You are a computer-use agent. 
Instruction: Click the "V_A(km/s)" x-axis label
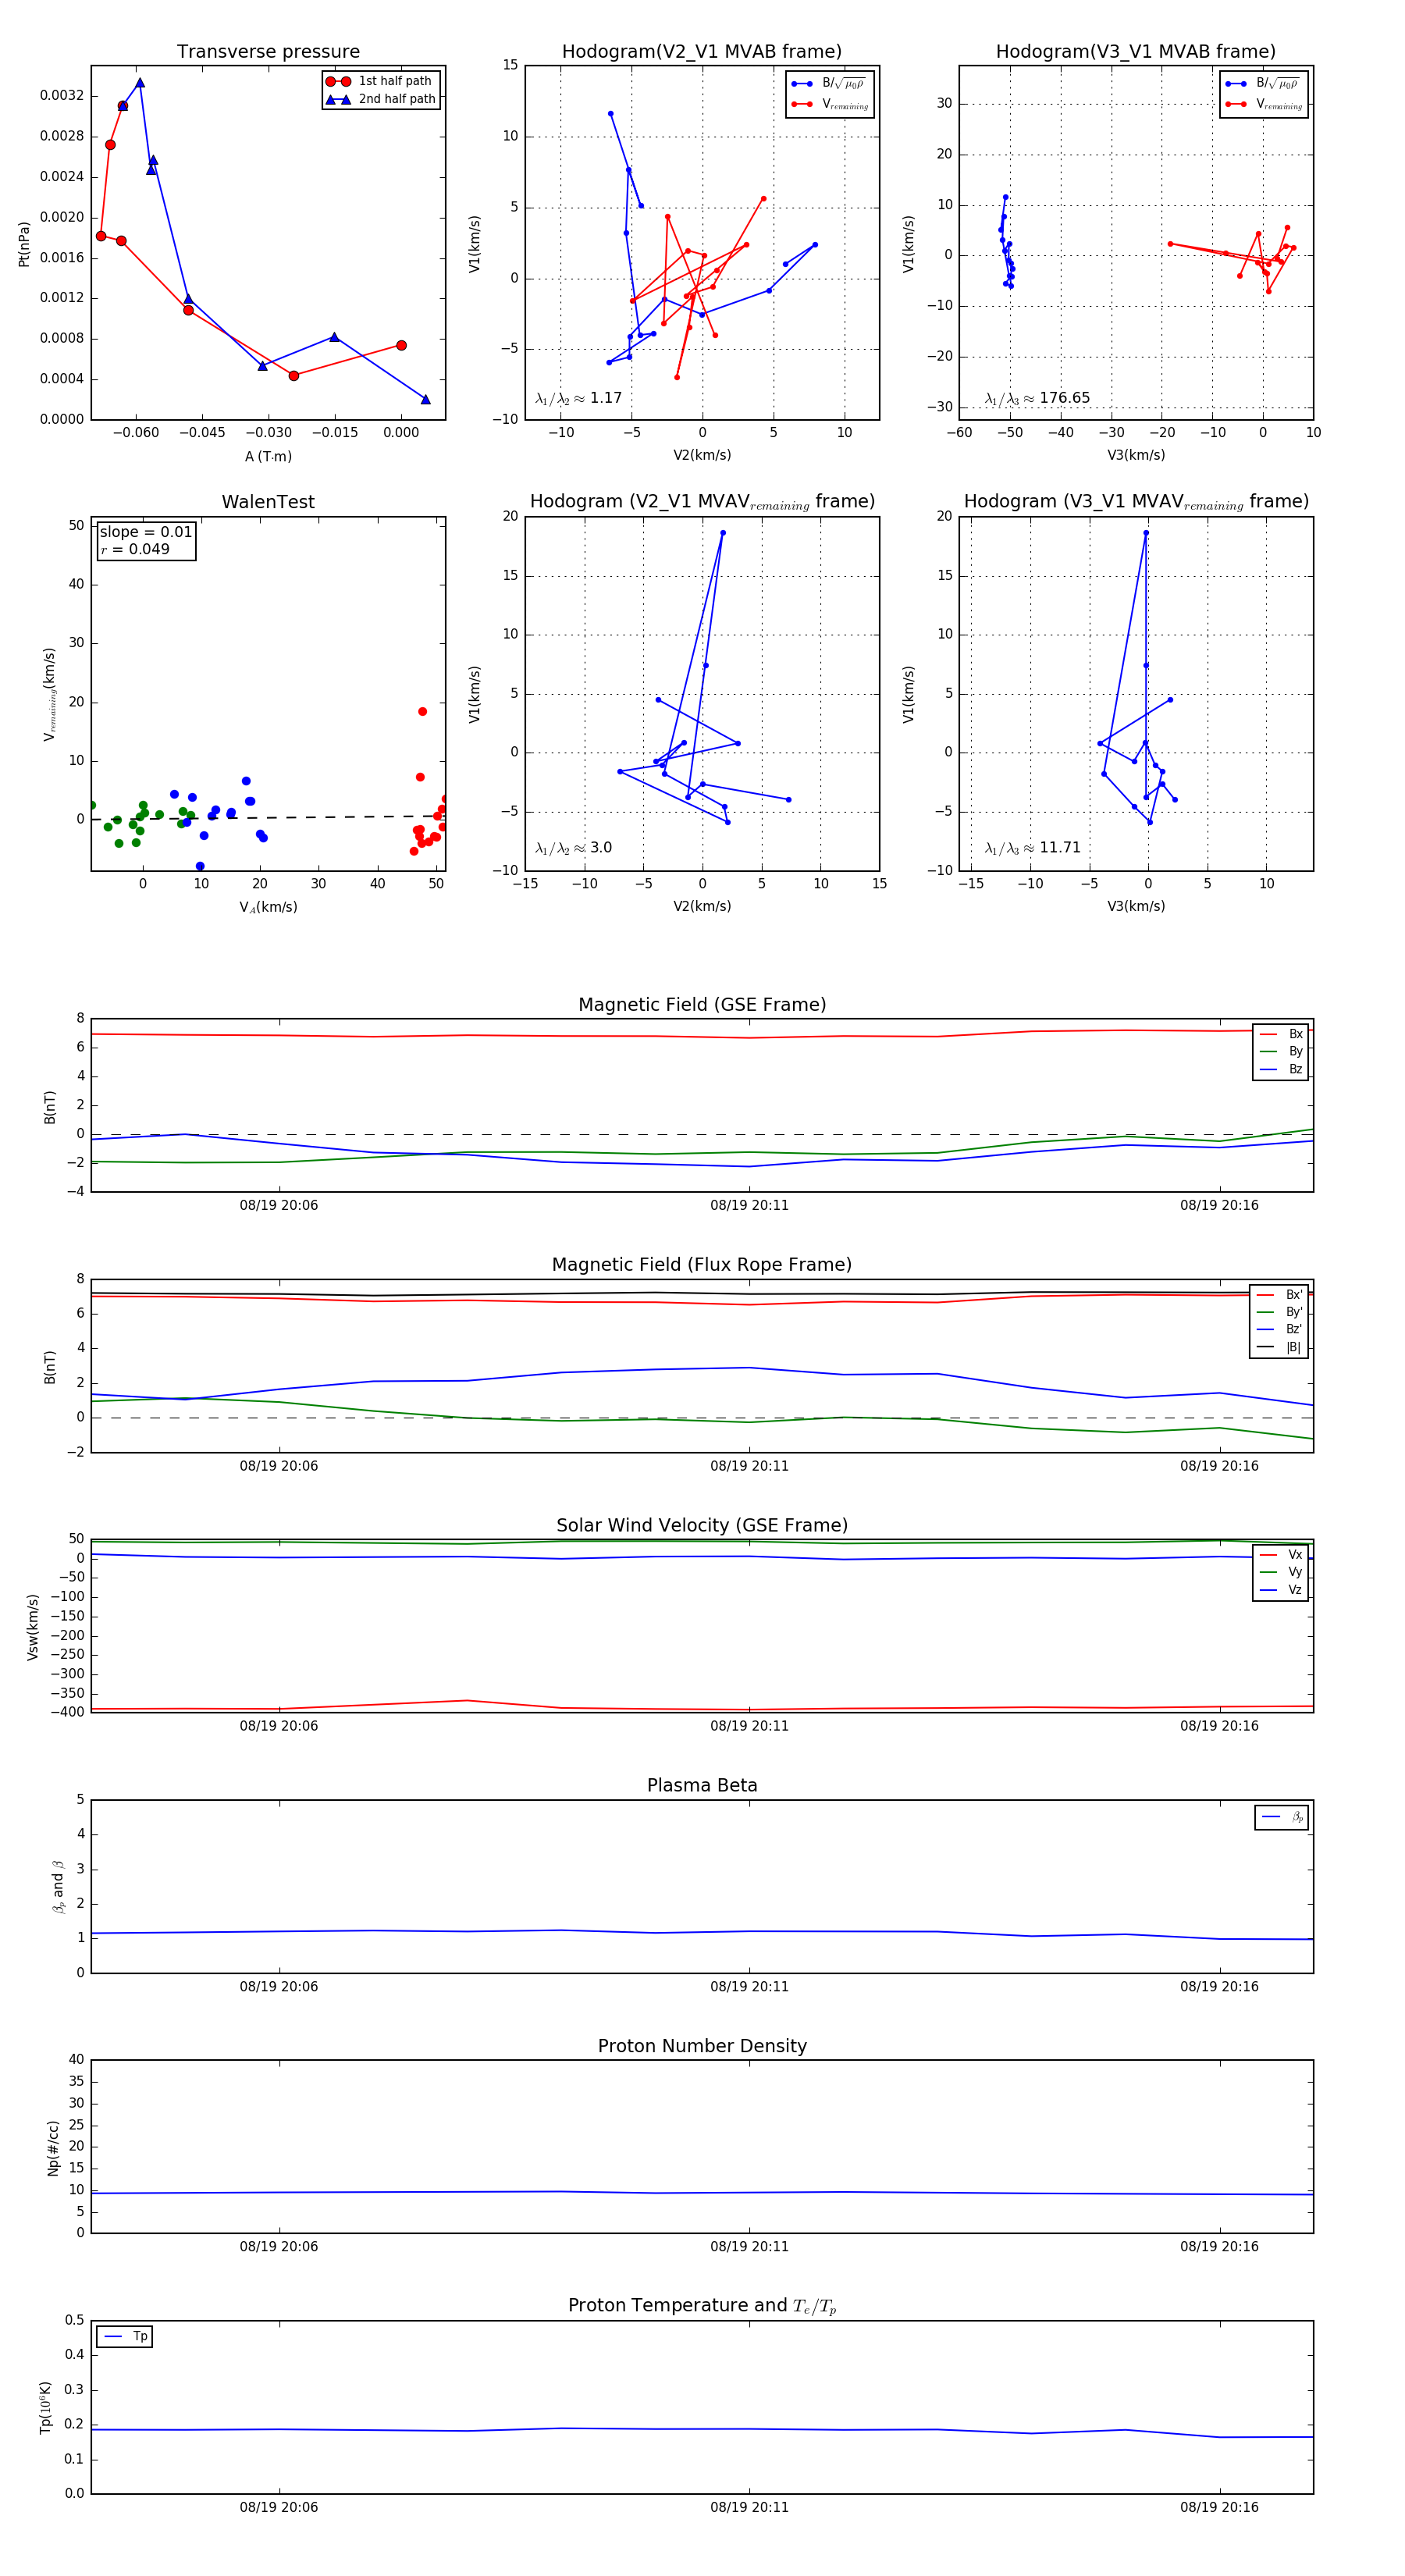268,907
